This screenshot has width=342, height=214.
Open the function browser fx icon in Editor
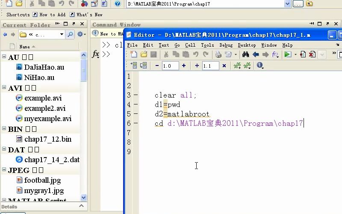(x=275, y=54)
